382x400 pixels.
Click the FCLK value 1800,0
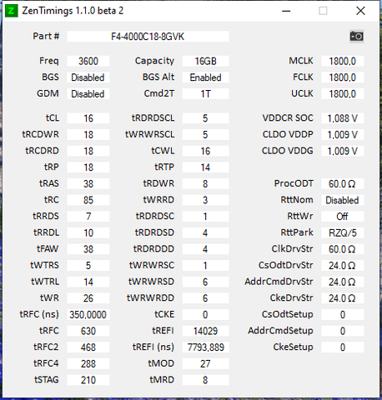point(343,77)
